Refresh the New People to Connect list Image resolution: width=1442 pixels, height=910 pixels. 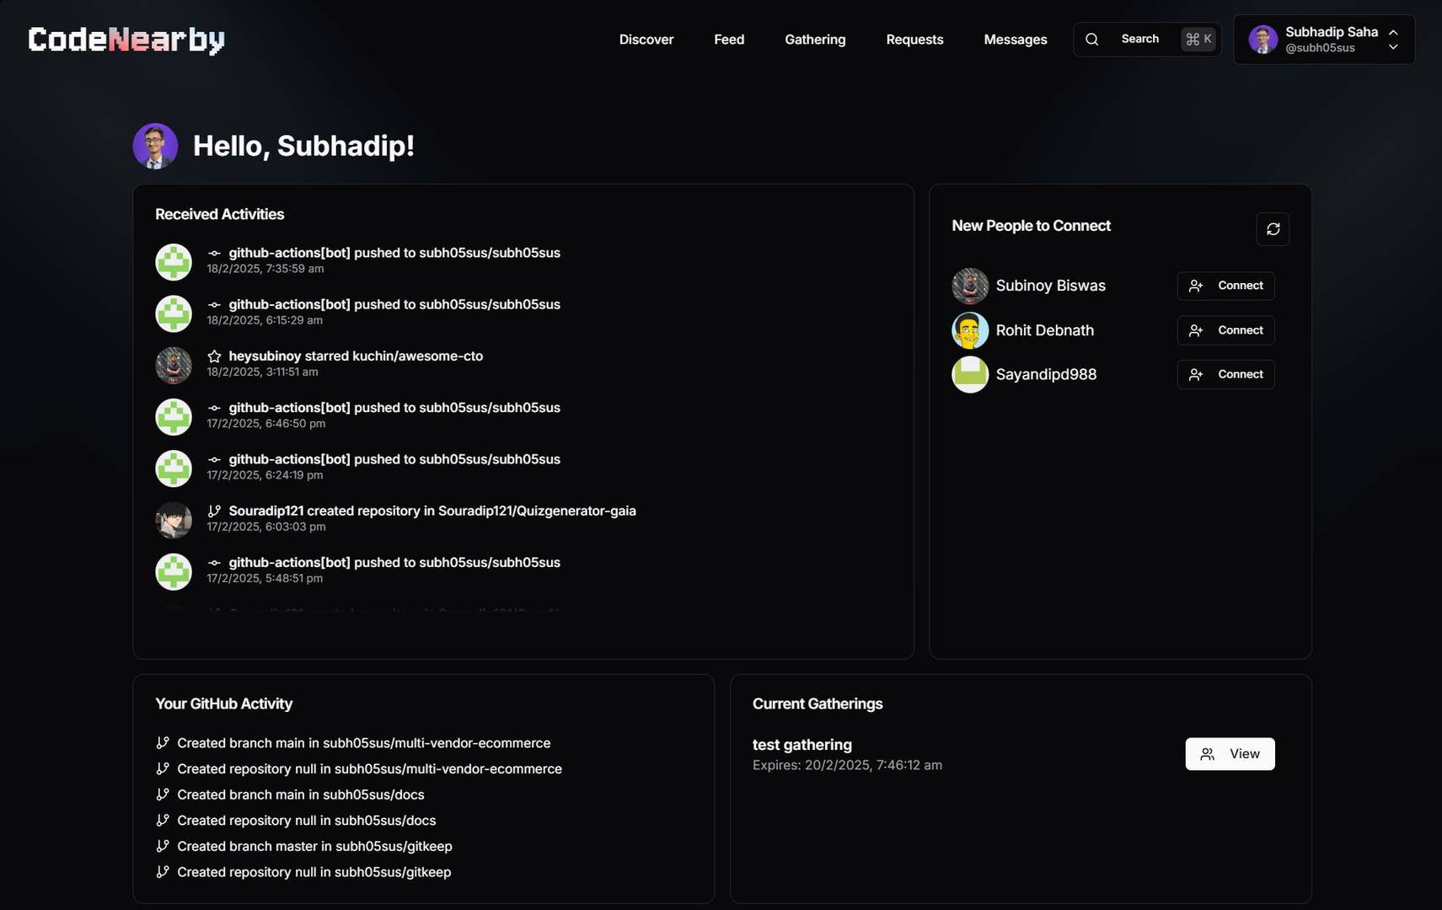(x=1273, y=229)
